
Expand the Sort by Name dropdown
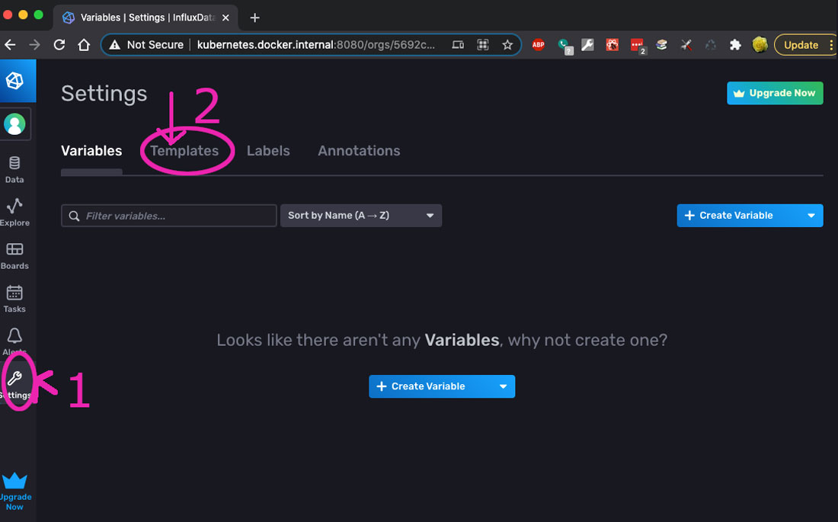coord(361,216)
